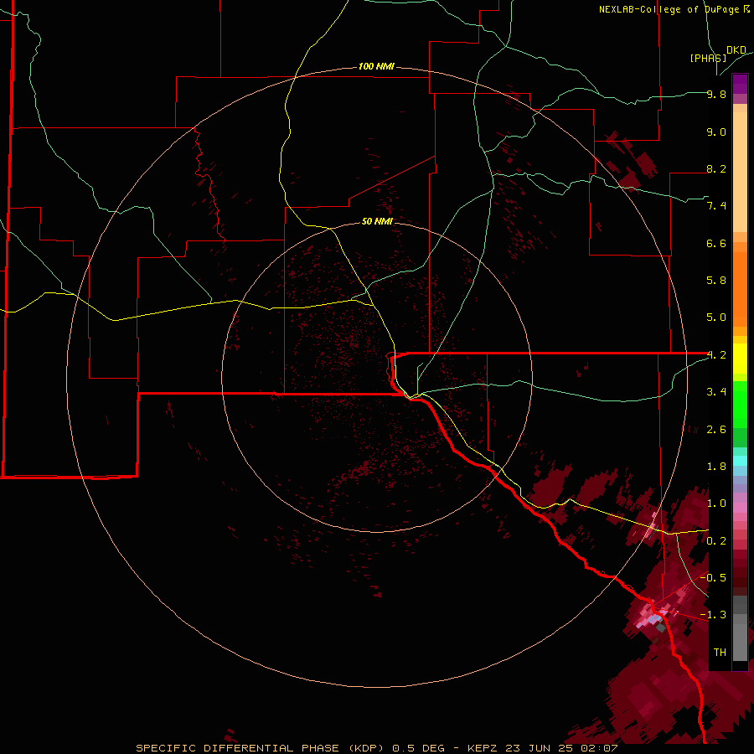Click the 7.4 value on the color scale
Image resolution: width=754 pixels, height=754 pixels.
716,206
